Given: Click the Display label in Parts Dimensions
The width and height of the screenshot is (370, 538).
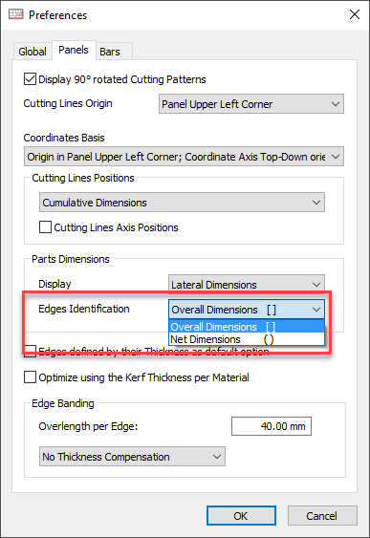Looking at the screenshot, I should 54,284.
